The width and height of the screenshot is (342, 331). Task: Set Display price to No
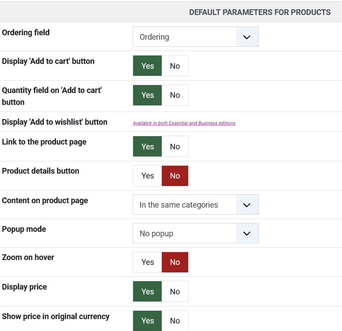click(175, 292)
